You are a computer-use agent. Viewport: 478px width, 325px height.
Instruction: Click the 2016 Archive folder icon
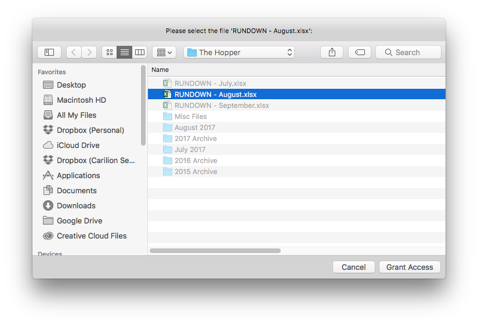coord(168,160)
